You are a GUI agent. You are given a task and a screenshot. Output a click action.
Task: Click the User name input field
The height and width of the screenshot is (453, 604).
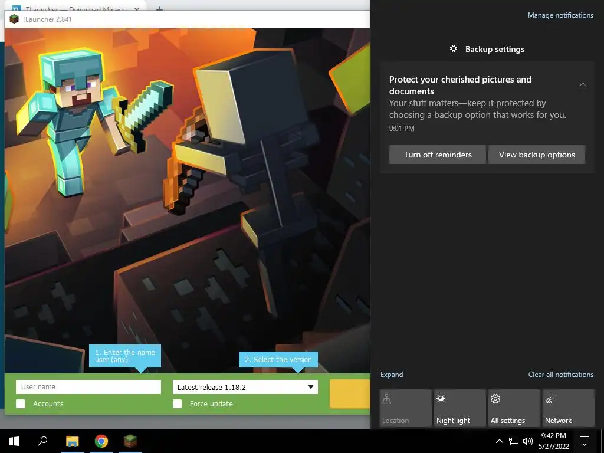(88, 387)
